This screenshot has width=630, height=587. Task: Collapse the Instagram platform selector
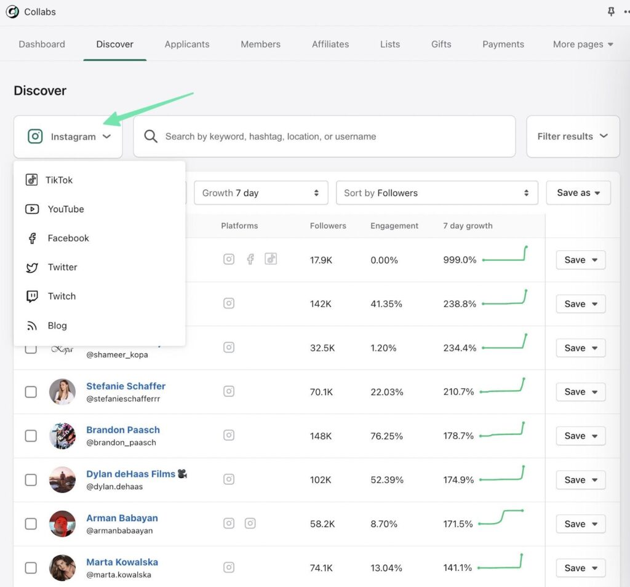68,137
